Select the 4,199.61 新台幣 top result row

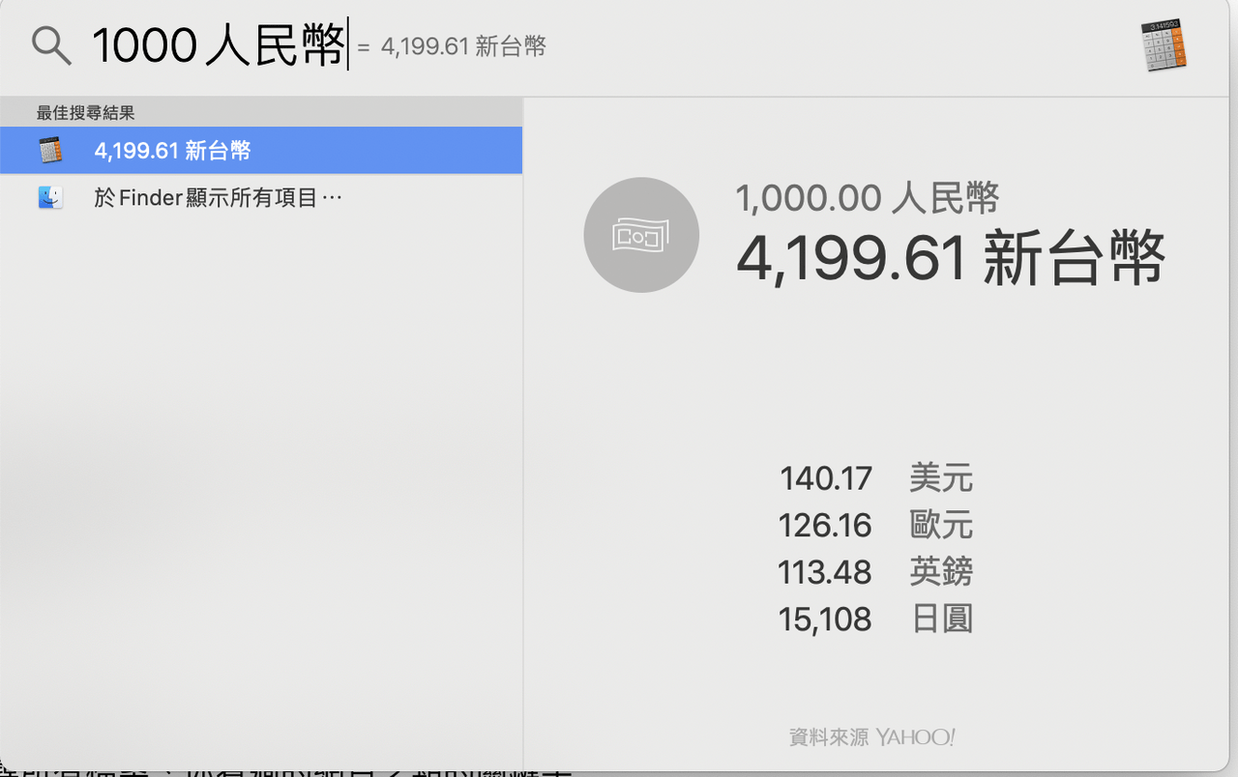(261, 151)
